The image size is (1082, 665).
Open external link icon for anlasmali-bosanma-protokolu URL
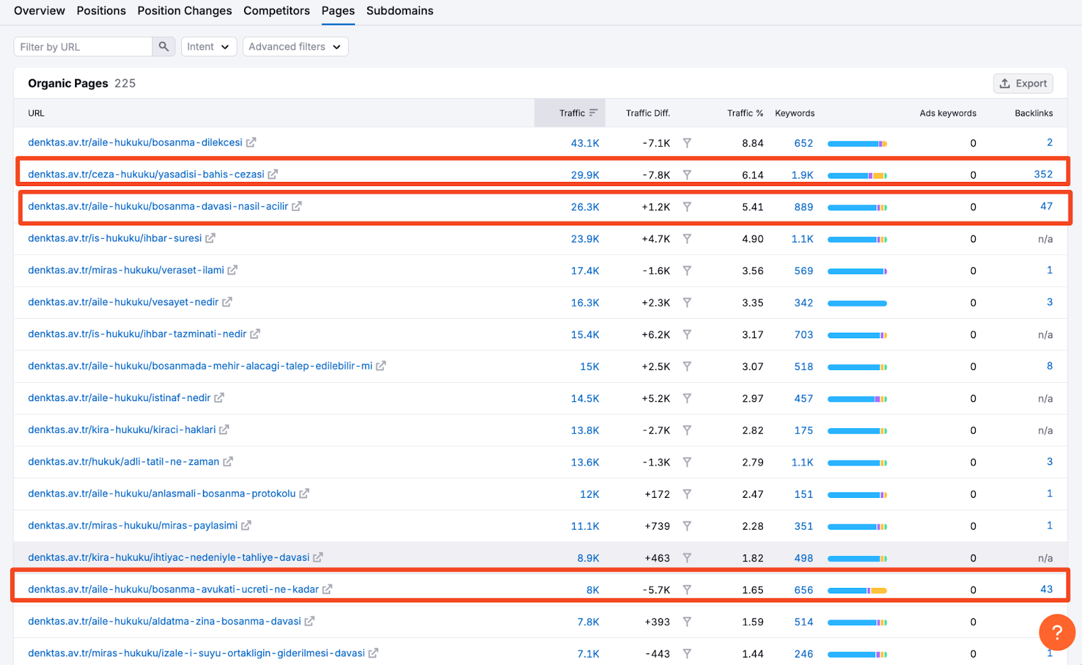click(x=304, y=494)
